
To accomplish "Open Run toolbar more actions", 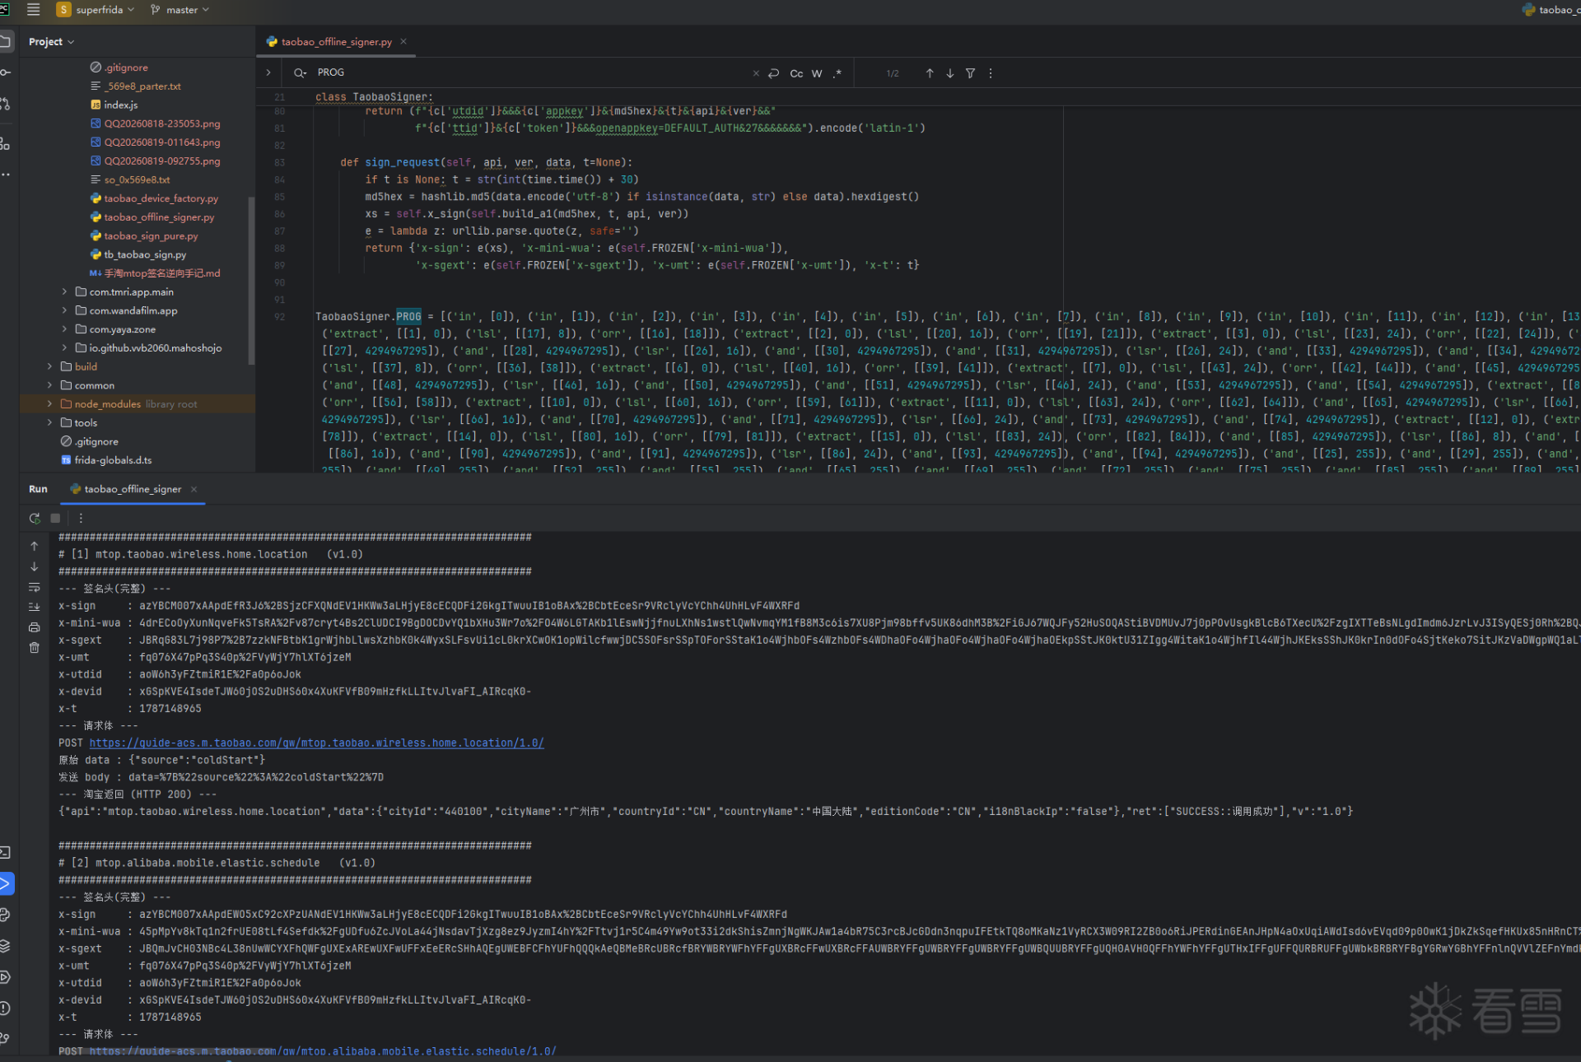I will 81,518.
